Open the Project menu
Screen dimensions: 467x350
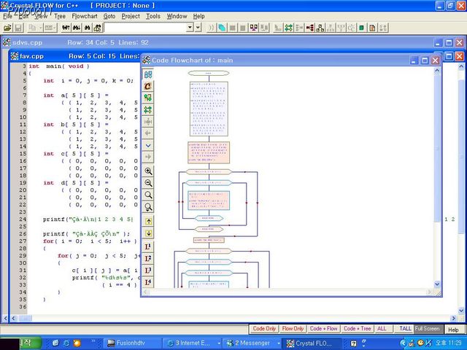131,16
